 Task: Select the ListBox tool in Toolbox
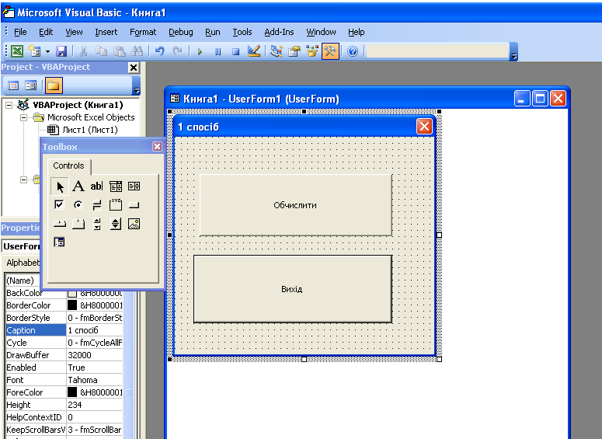(134, 186)
